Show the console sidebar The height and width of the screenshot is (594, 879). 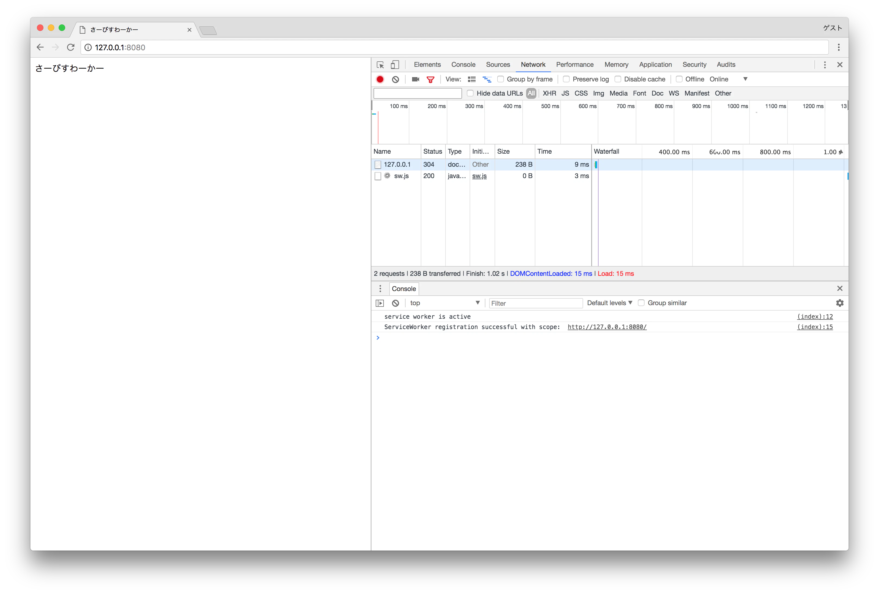click(379, 303)
